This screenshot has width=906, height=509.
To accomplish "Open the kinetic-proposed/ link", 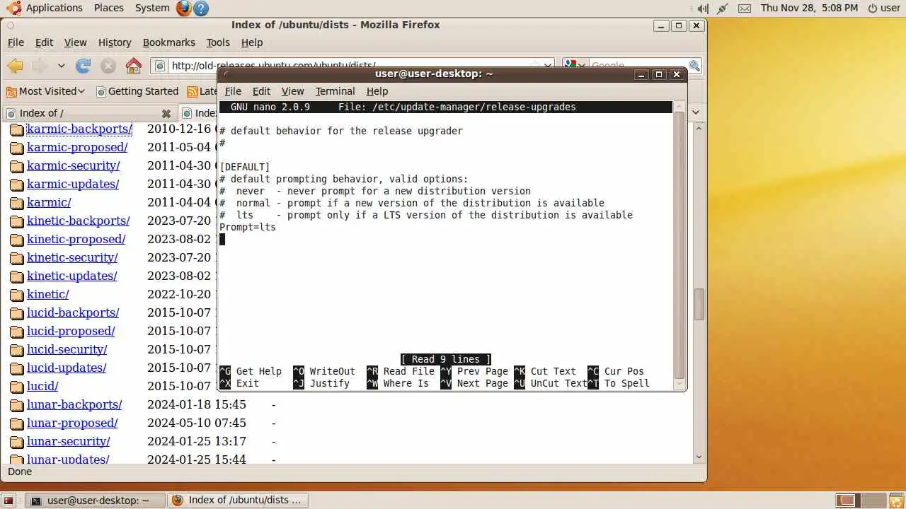I will point(76,240).
